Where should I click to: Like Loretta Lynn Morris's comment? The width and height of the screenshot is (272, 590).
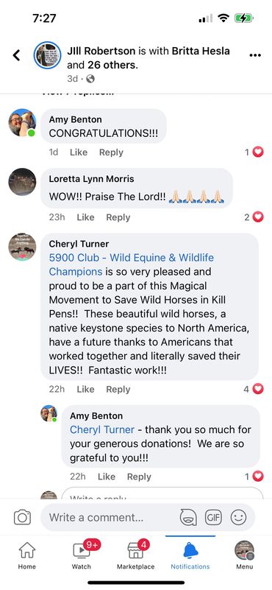85,217
